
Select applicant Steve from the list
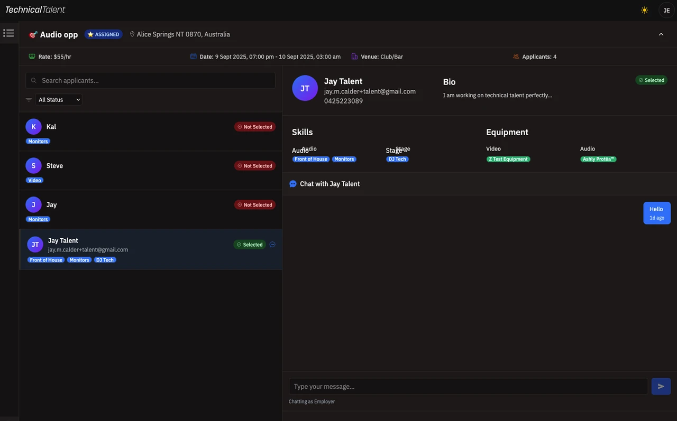click(54, 166)
